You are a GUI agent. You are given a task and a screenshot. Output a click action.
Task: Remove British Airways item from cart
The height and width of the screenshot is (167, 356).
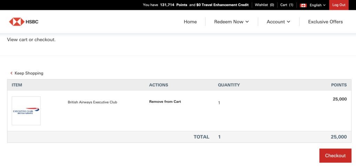click(x=165, y=102)
